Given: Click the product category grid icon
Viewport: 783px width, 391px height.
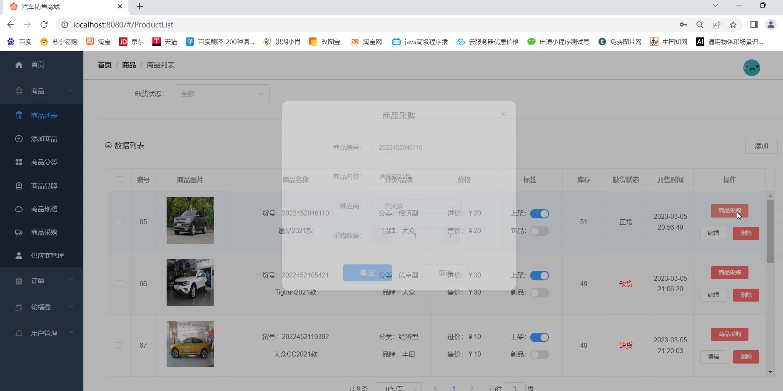Looking at the screenshot, I should (19, 162).
